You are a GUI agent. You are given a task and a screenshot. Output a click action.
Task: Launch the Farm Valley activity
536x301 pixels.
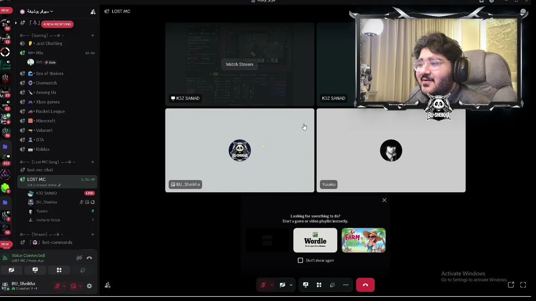coord(363,240)
